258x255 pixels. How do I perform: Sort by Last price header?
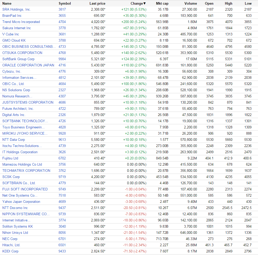coord(97,3)
